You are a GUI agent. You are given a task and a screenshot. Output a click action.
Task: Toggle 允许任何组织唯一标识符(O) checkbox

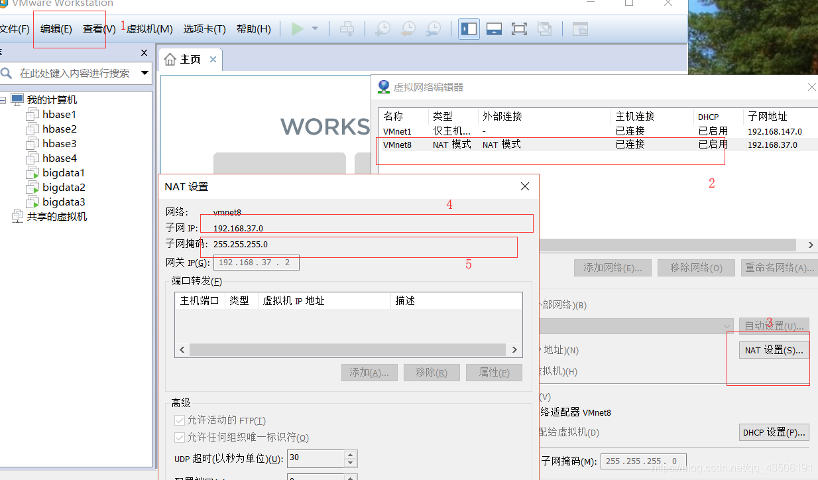[180, 438]
